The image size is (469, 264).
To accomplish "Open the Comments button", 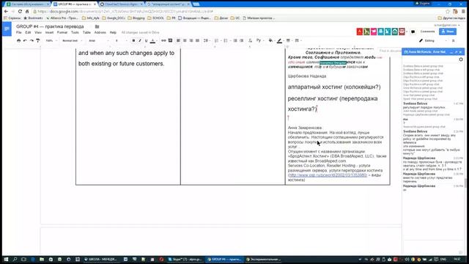I will pyautogui.click(x=428, y=32).
